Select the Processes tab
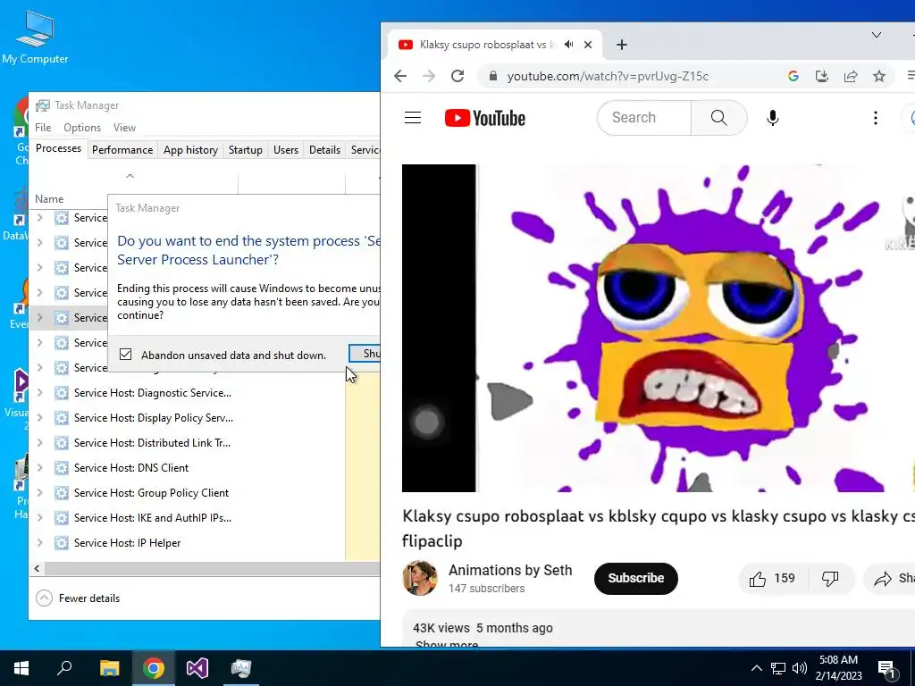915x686 pixels. 58,148
